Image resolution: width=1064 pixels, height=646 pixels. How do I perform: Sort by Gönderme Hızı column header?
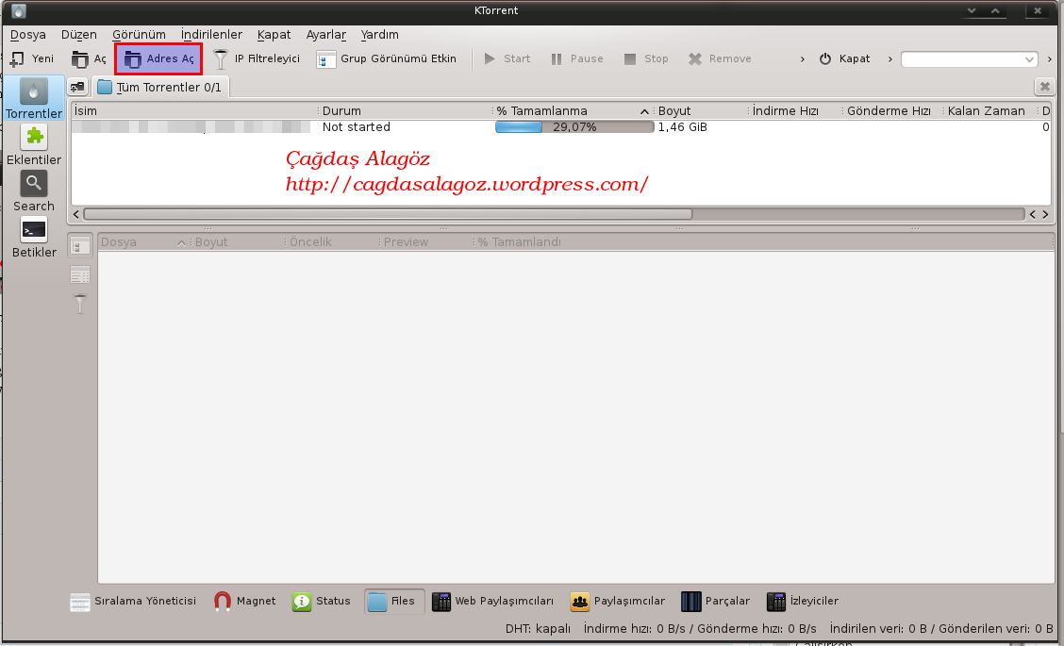pyautogui.click(x=892, y=110)
